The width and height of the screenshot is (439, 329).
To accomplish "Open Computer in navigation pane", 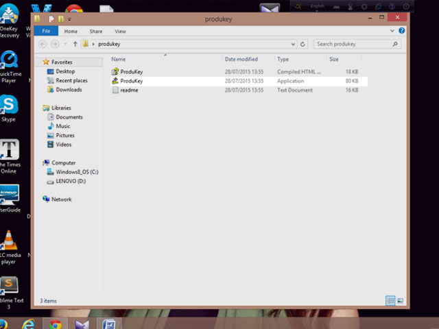I will coord(59,162).
